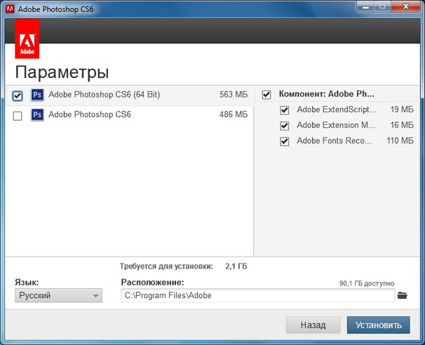Viewport: 425px width, 345px height.
Task: Toggle the Компонент: Adobe Ph... checkbox
Action: (x=267, y=95)
